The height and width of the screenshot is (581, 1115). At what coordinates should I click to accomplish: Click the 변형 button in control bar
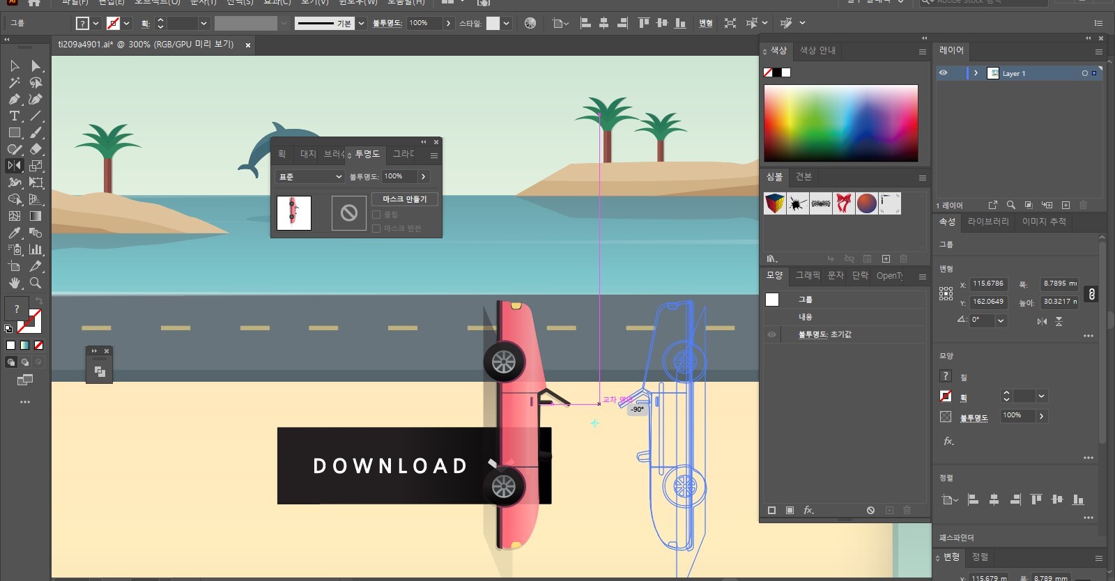coord(705,23)
